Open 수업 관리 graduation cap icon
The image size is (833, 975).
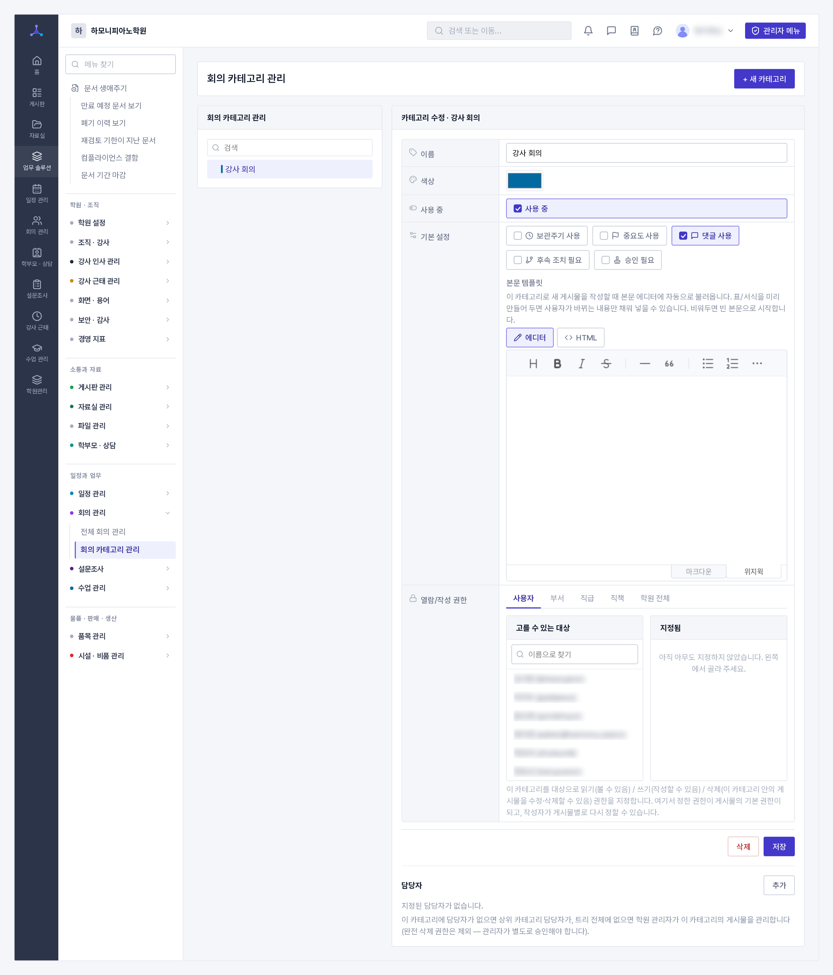(37, 352)
